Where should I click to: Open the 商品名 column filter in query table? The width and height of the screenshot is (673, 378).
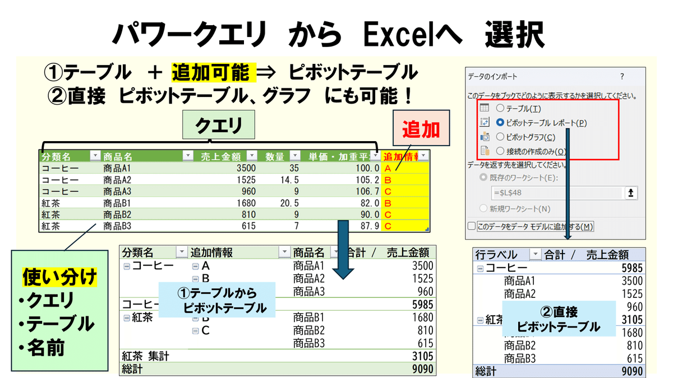tap(187, 156)
